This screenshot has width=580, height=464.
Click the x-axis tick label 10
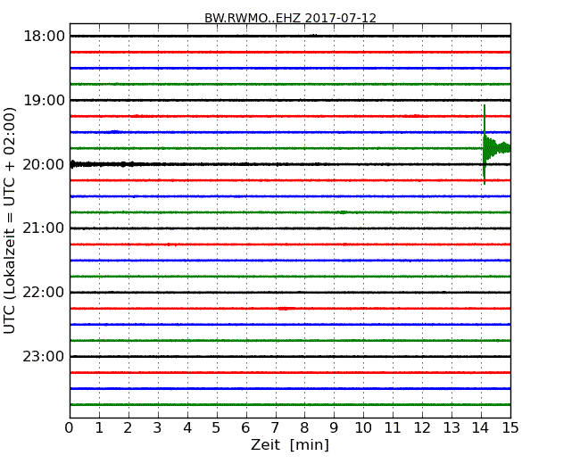click(363, 428)
